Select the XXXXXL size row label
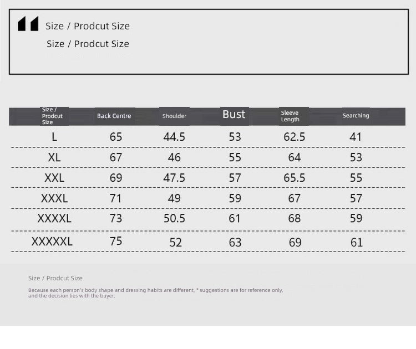The image size is (416, 349). [52, 242]
